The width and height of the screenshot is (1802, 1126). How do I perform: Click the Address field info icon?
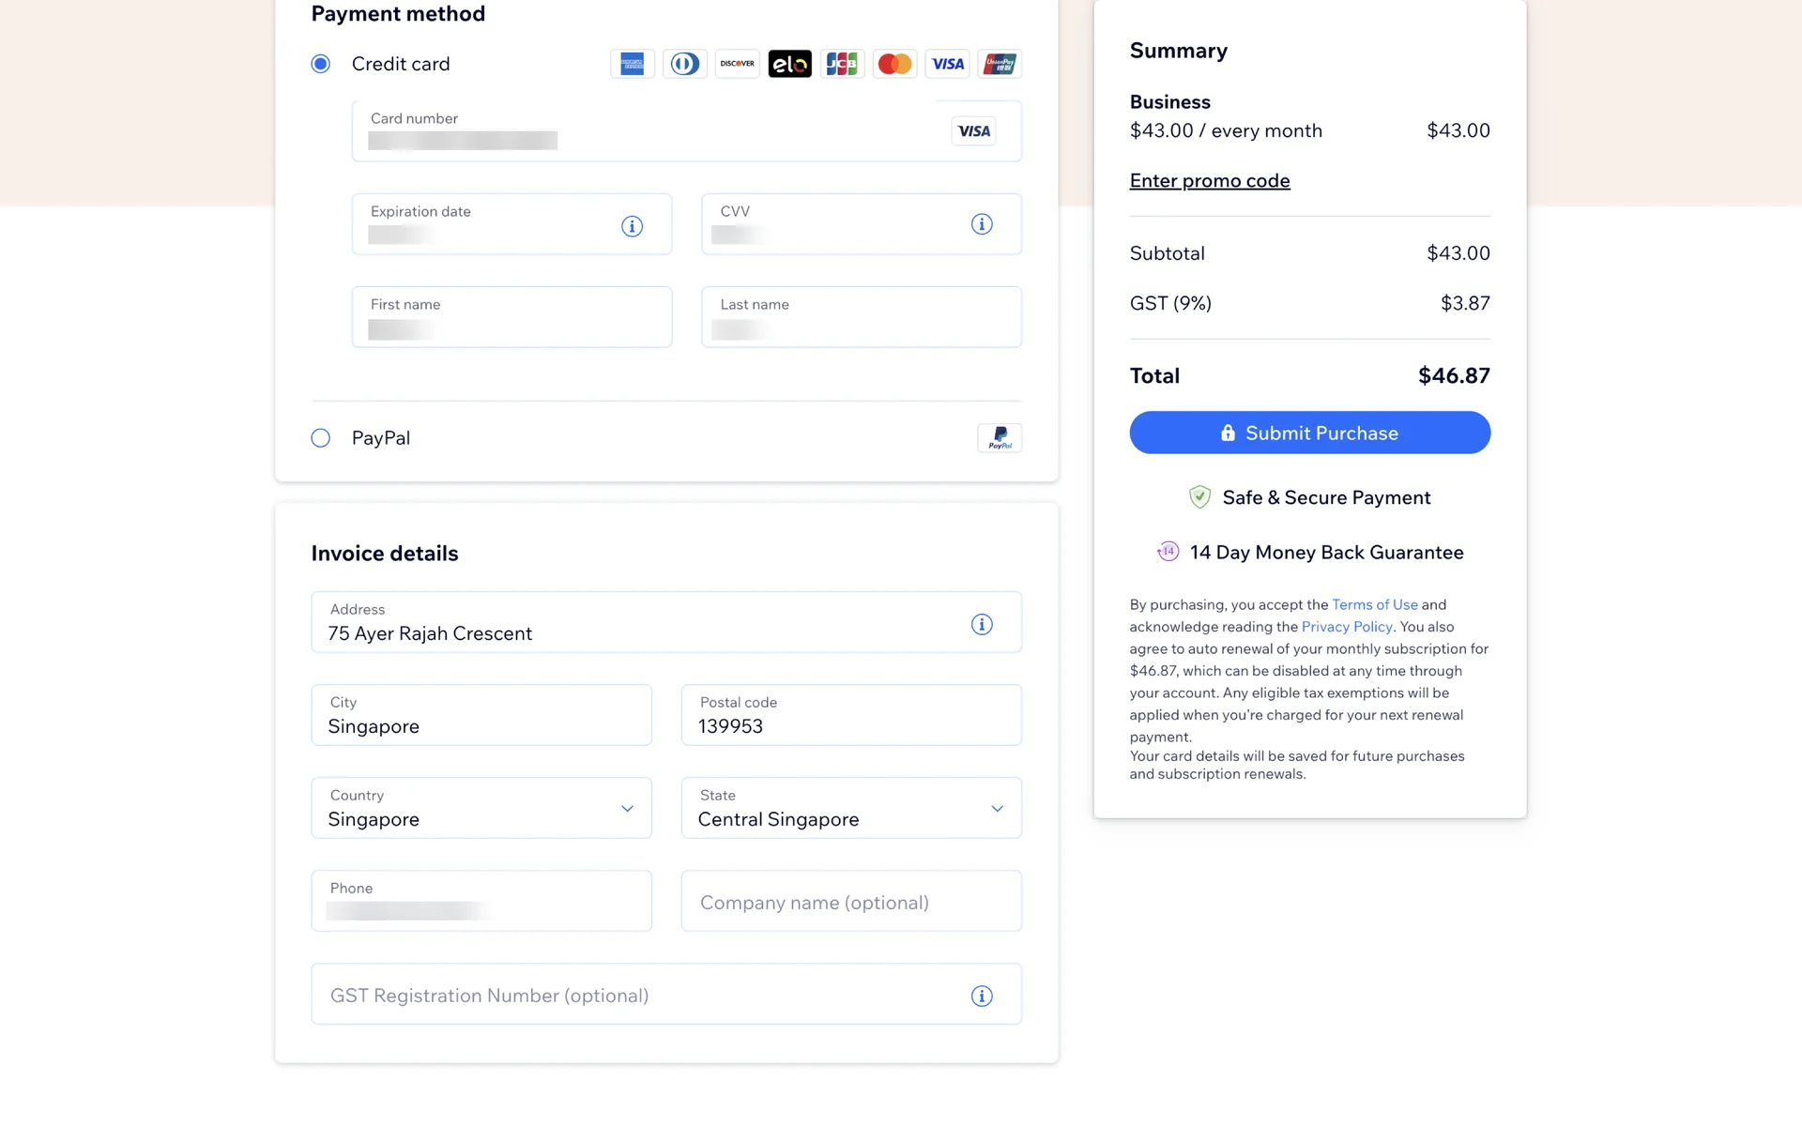982,624
